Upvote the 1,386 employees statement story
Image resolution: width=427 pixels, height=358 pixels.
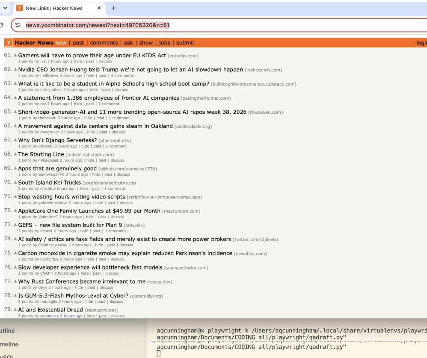point(15,98)
